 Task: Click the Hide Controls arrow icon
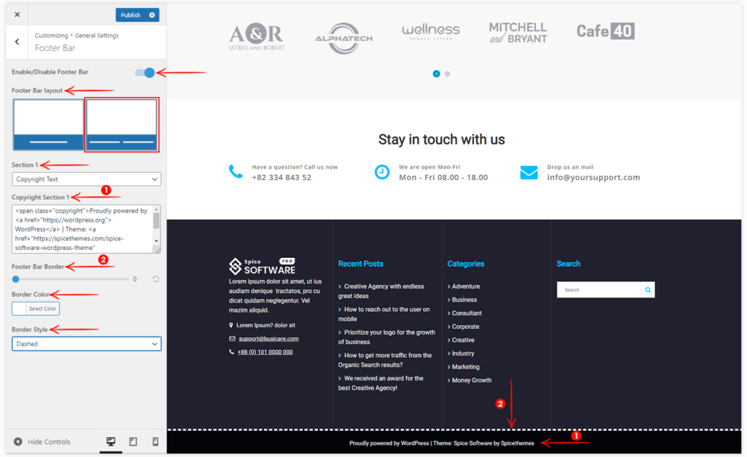pyautogui.click(x=16, y=442)
